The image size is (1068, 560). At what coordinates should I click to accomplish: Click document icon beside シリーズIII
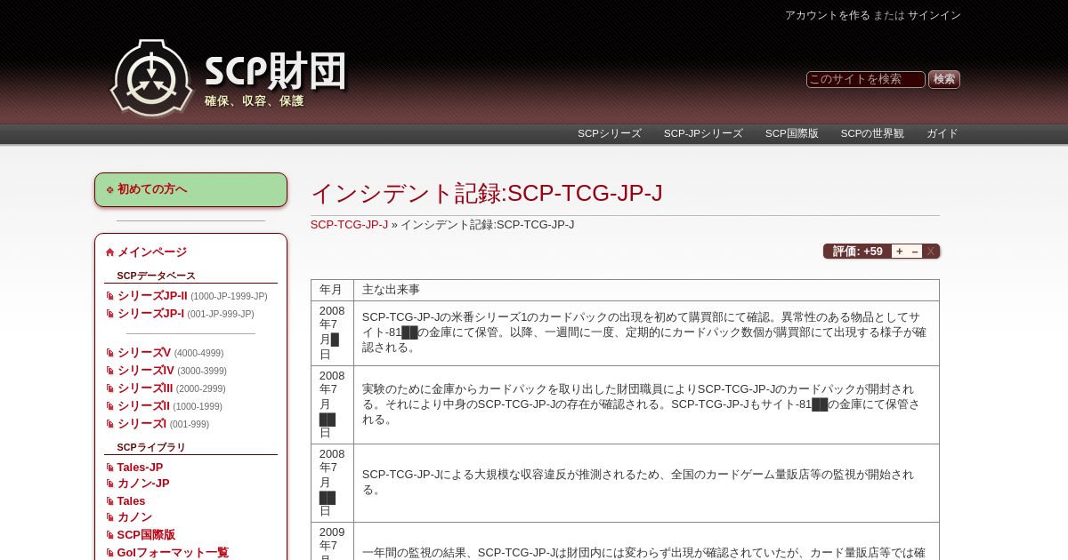(110, 388)
